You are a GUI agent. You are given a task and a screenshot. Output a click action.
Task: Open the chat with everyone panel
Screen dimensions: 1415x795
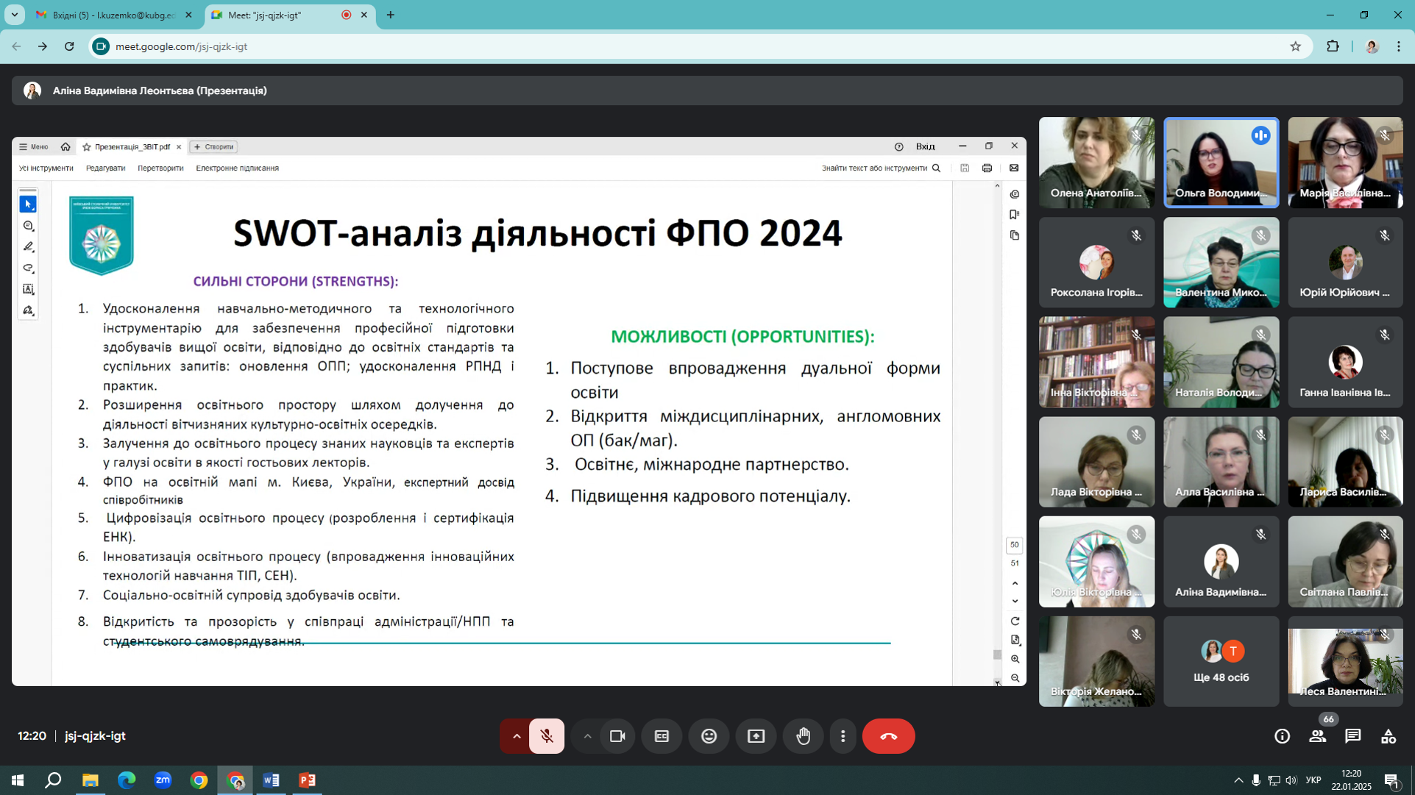pos(1352,736)
